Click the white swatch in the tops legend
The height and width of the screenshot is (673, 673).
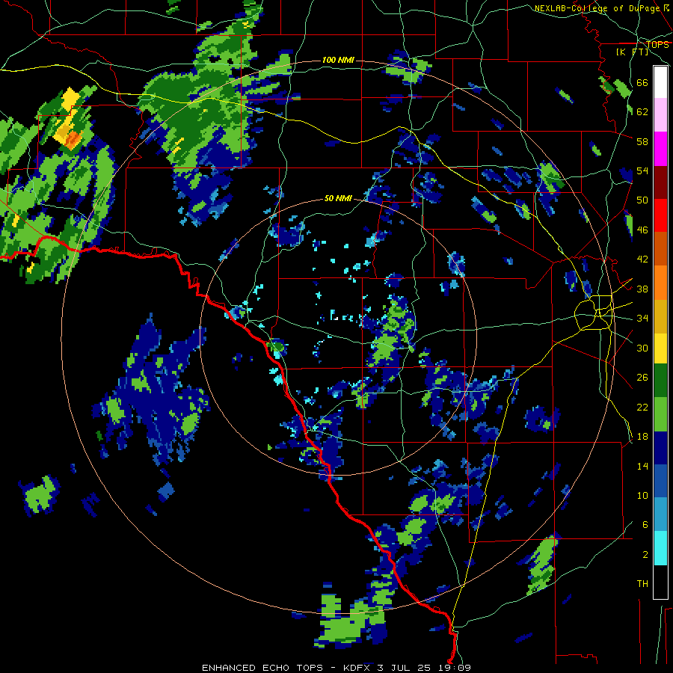tap(660, 82)
